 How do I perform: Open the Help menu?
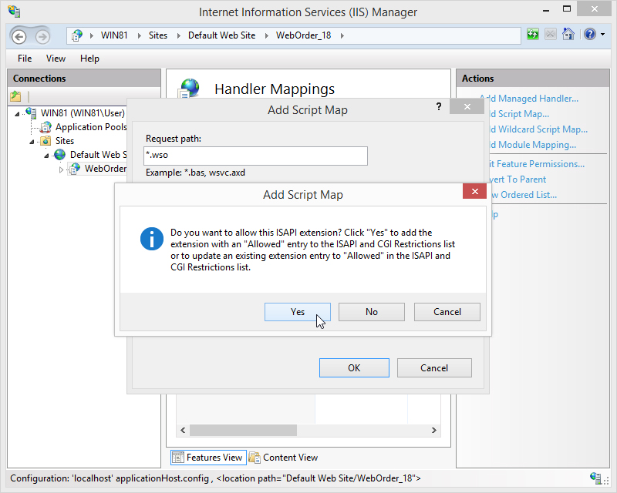tap(89, 59)
